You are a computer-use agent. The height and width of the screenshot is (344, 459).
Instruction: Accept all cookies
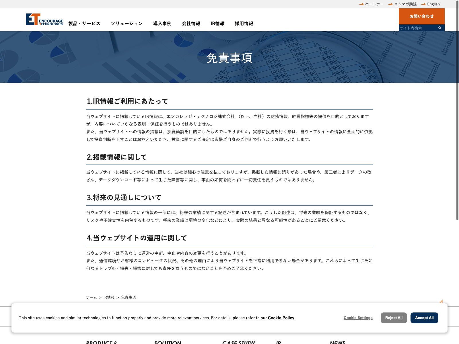(424, 318)
